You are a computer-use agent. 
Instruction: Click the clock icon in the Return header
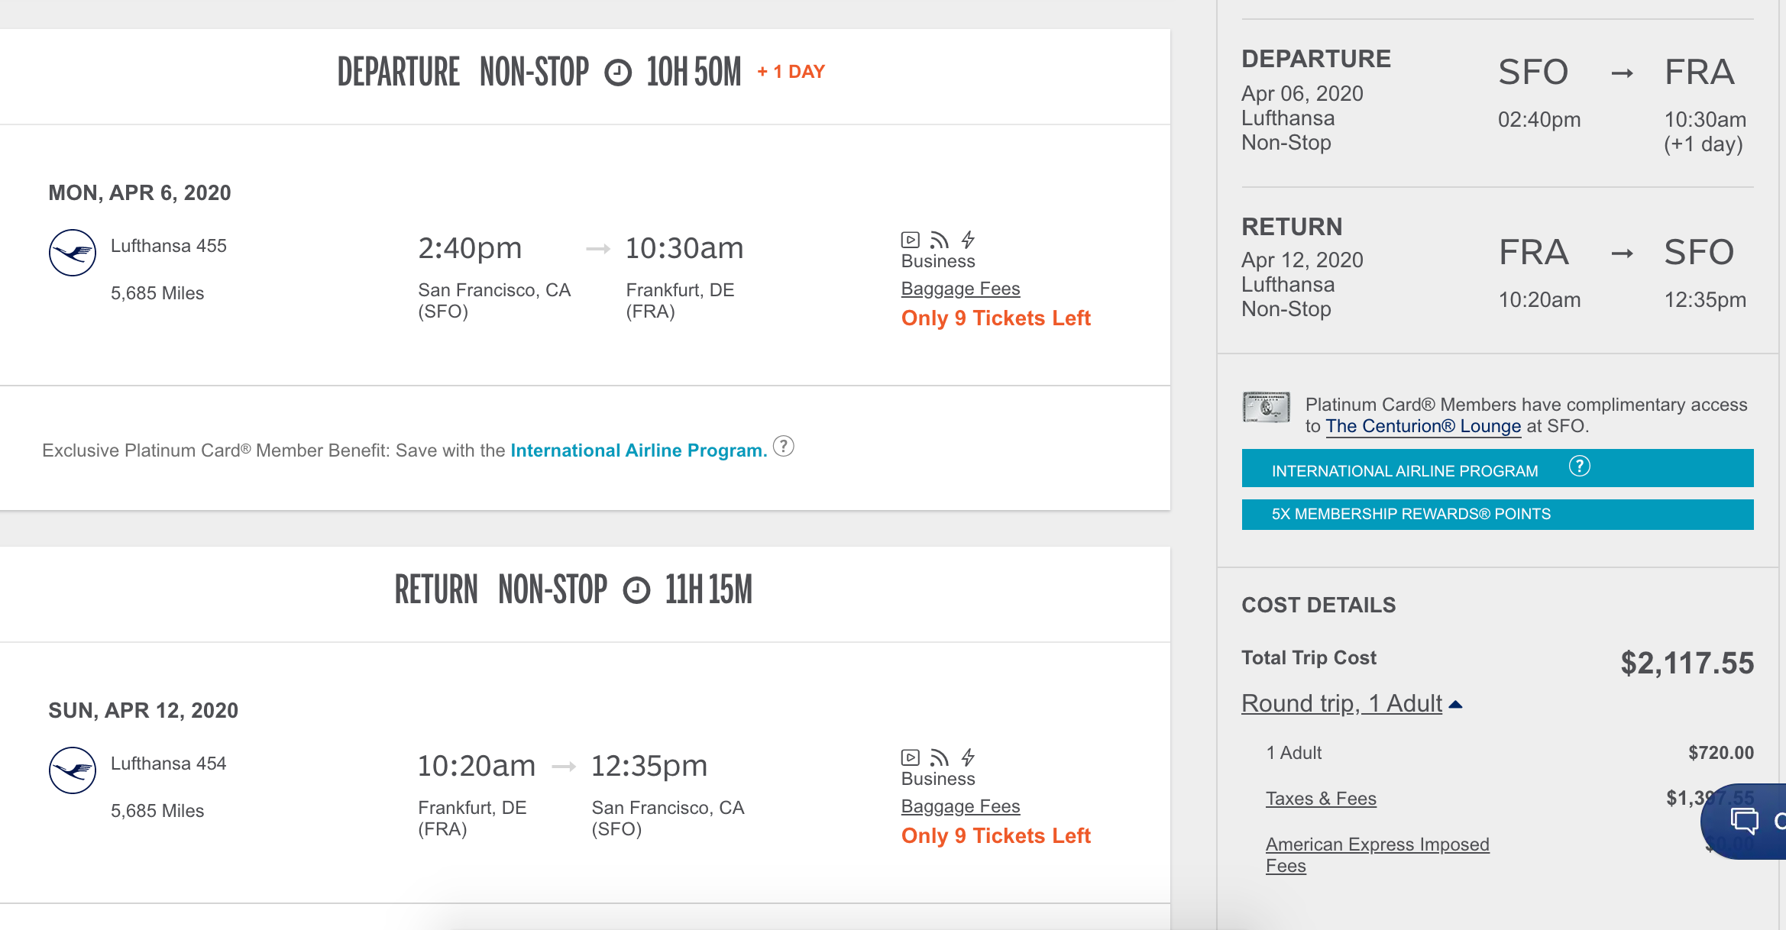[x=636, y=590]
